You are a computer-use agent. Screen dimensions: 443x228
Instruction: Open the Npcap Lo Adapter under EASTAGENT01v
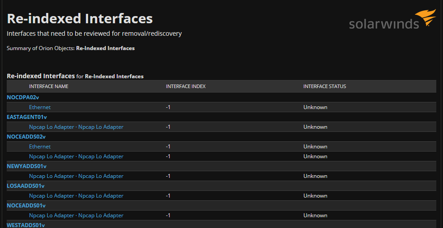[76, 127]
